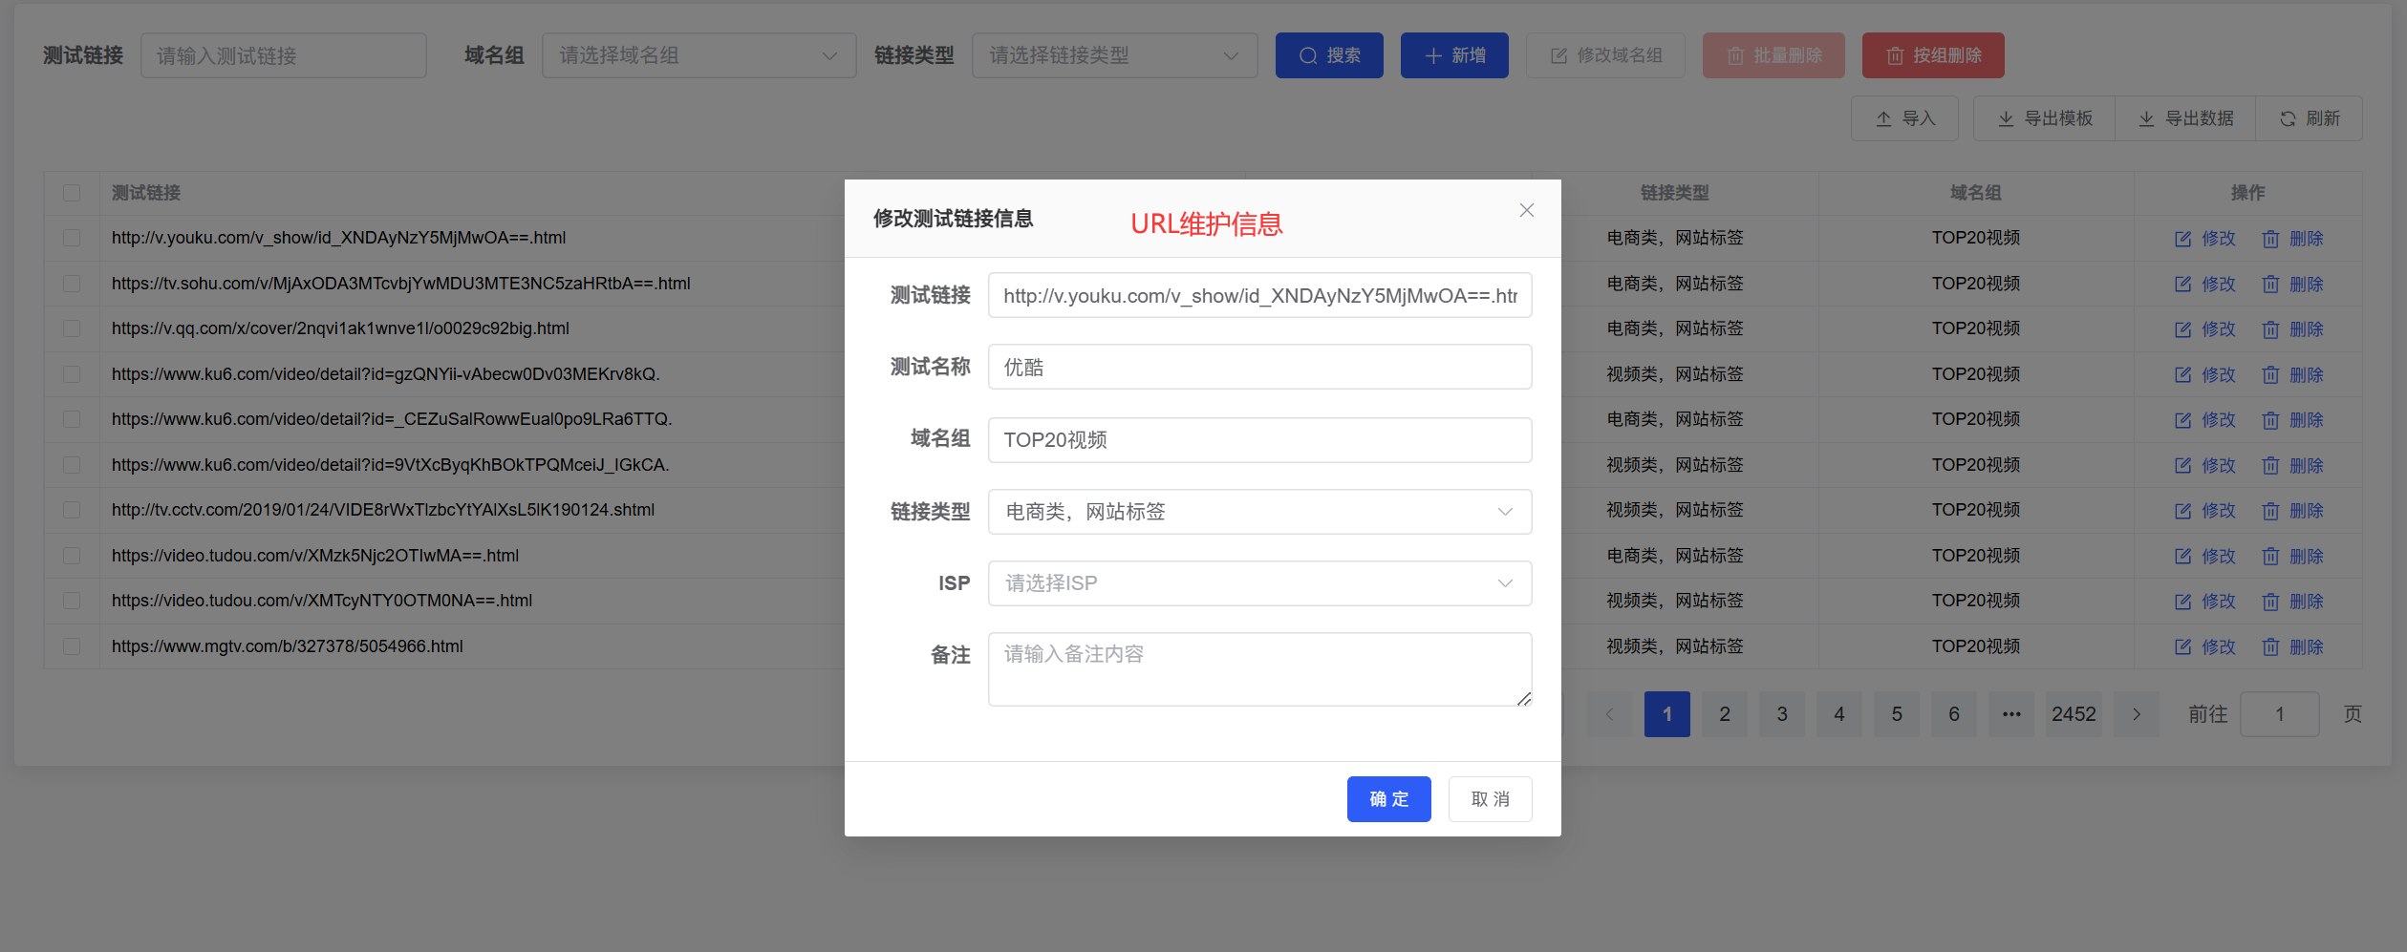This screenshot has width=2407, height=952.
Task: Click 按组删除 trash icon button
Action: (1895, 56)
